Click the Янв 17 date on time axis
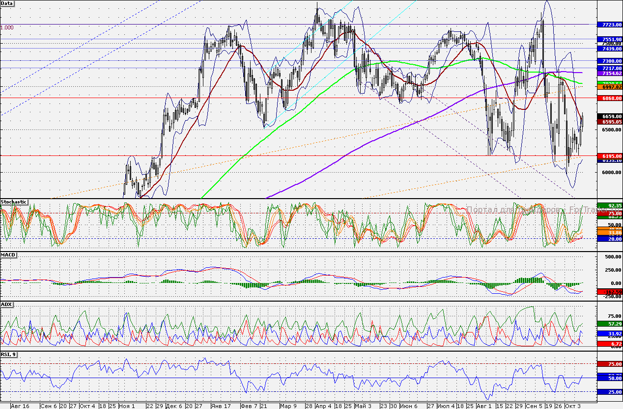Image resolution: width=623 pixels, height=409 pixels. click(221, 406)
